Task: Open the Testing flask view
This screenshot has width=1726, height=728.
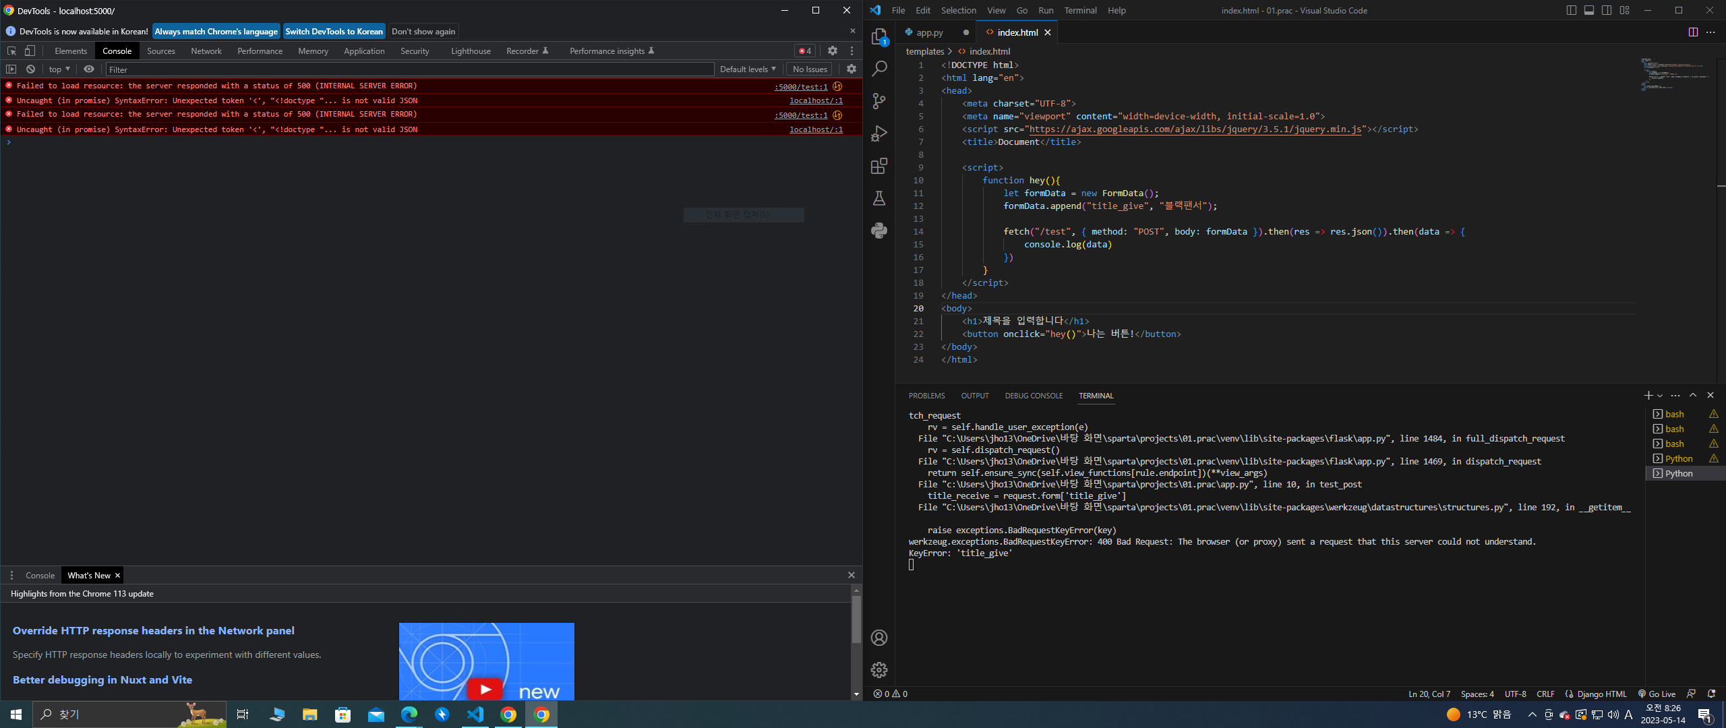Action: tap(879, 198)
